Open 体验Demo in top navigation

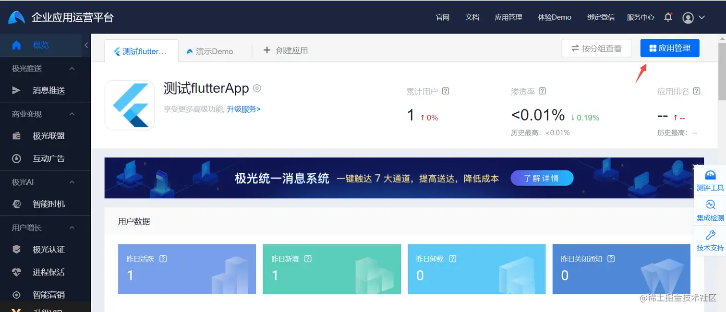(x=555, y=17)
